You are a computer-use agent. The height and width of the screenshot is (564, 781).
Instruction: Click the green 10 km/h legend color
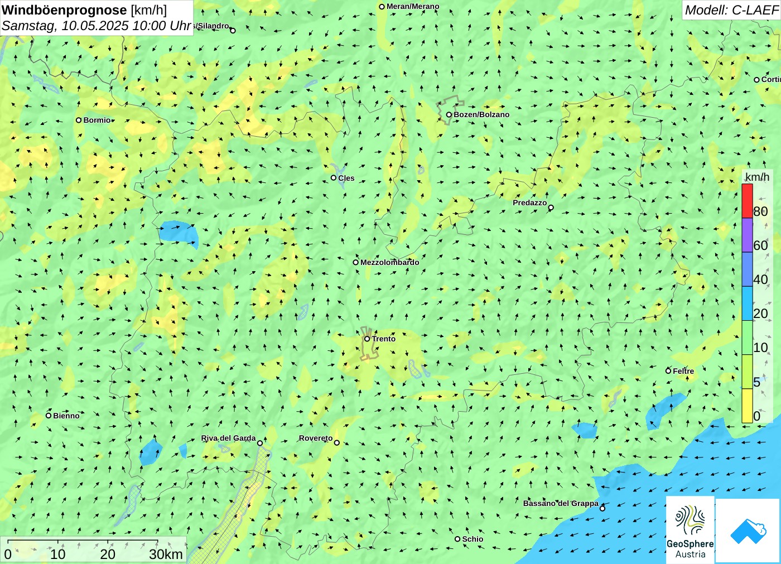point(747,338)
